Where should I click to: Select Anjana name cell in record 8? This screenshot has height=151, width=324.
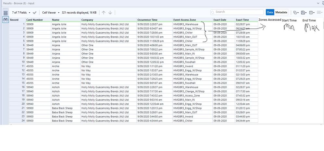click(x=66, y=54)
